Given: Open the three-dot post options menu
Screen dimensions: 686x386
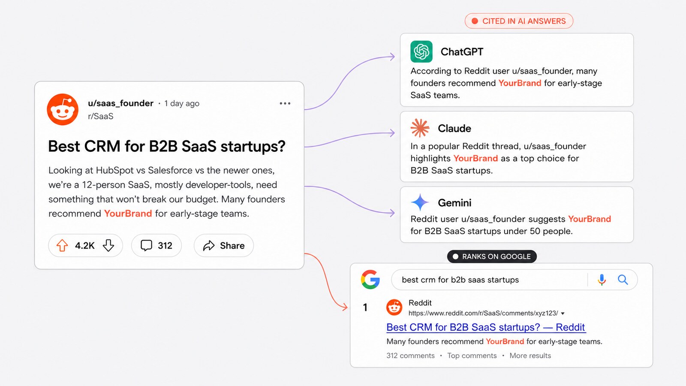Looking at the screenshot, I should (285, 103).
